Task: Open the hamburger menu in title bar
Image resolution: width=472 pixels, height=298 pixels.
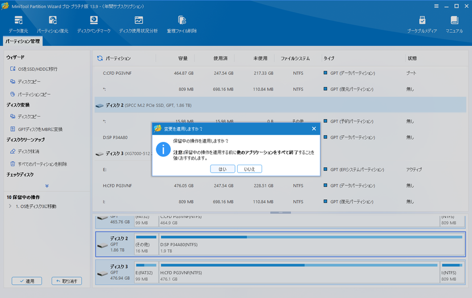Action: coord(436,6)
